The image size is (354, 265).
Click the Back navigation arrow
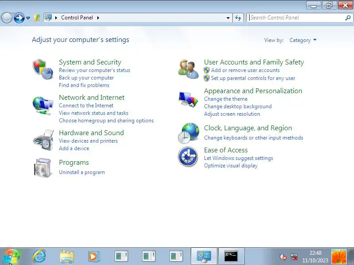click(7, 18)
